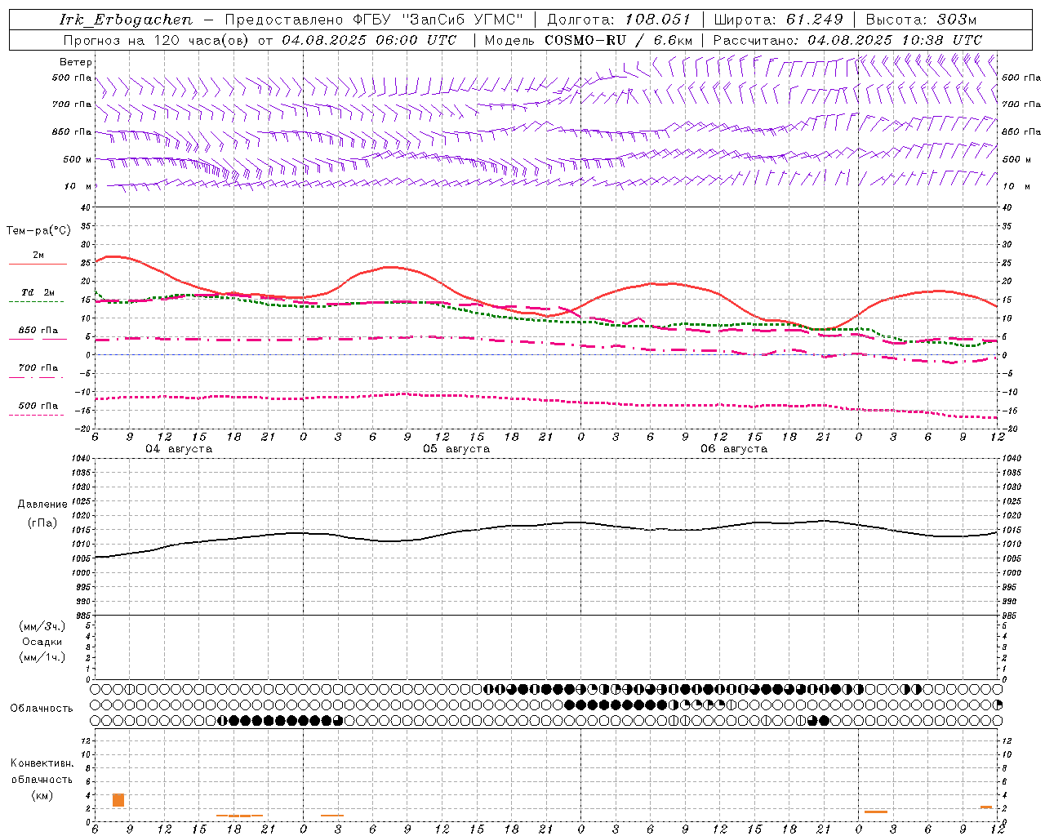
Task: Click the tallest orange convective cloud bar
Action: tap(118, 800)
